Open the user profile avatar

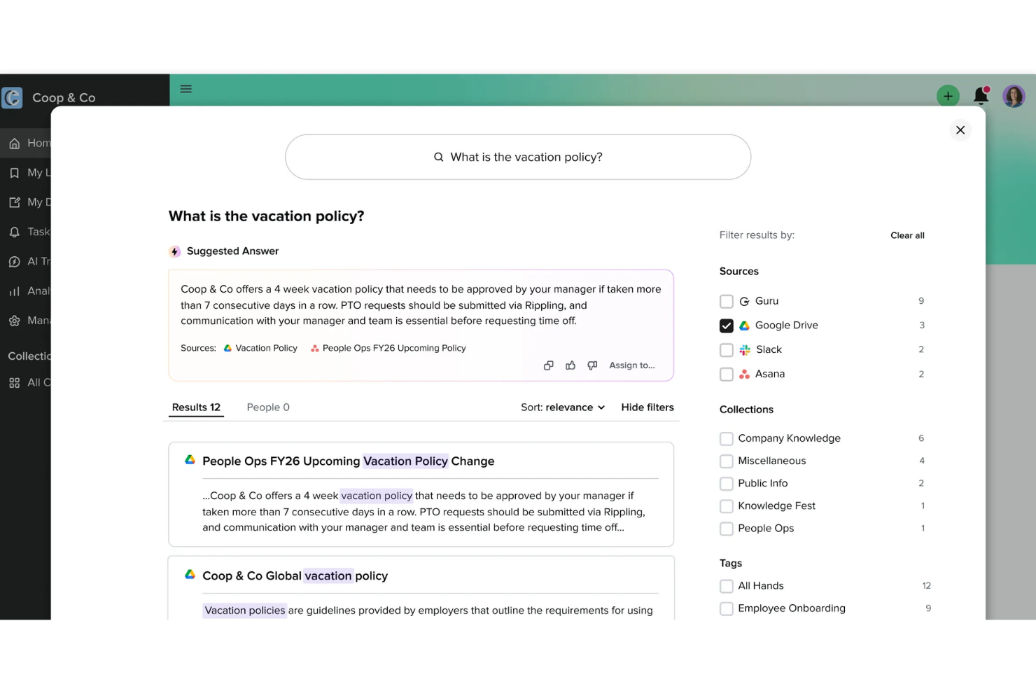(x=1014, y=96)
